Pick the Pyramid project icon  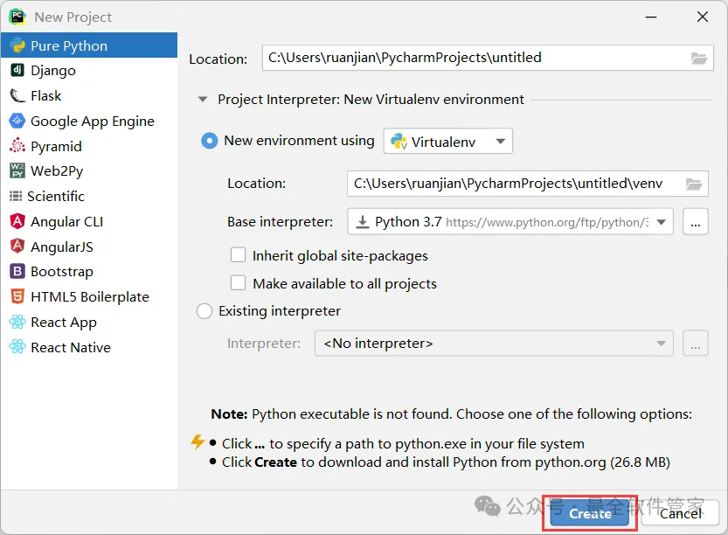pyautogui.click(x=17, y=147)
